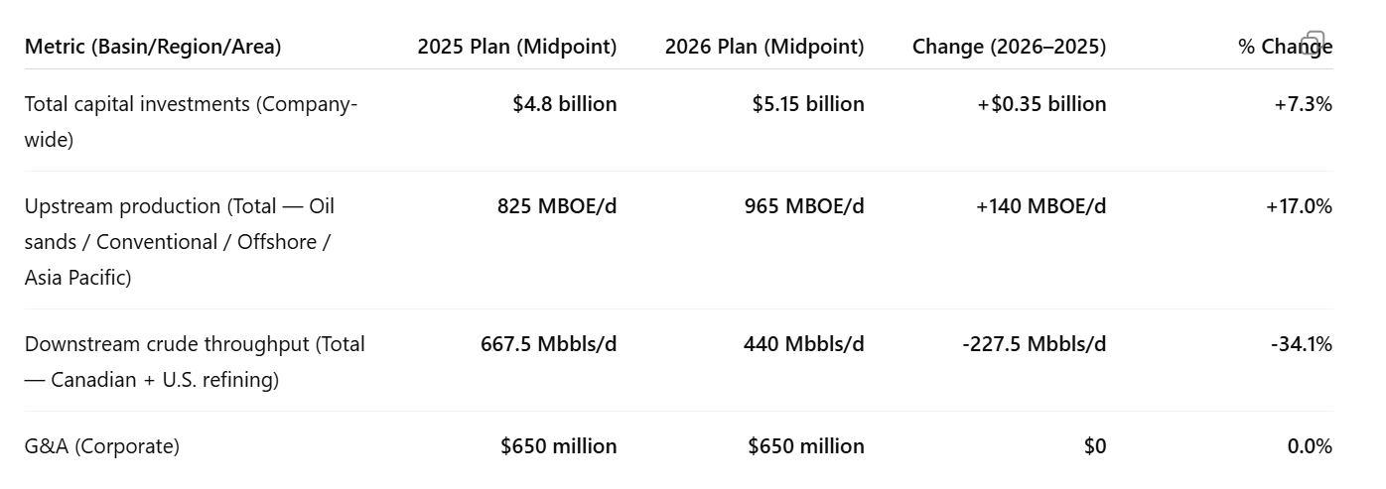Click the Total capital investments row label
Image resolution: width=1386 pixels, height=489 pixels.
point(192,122)
